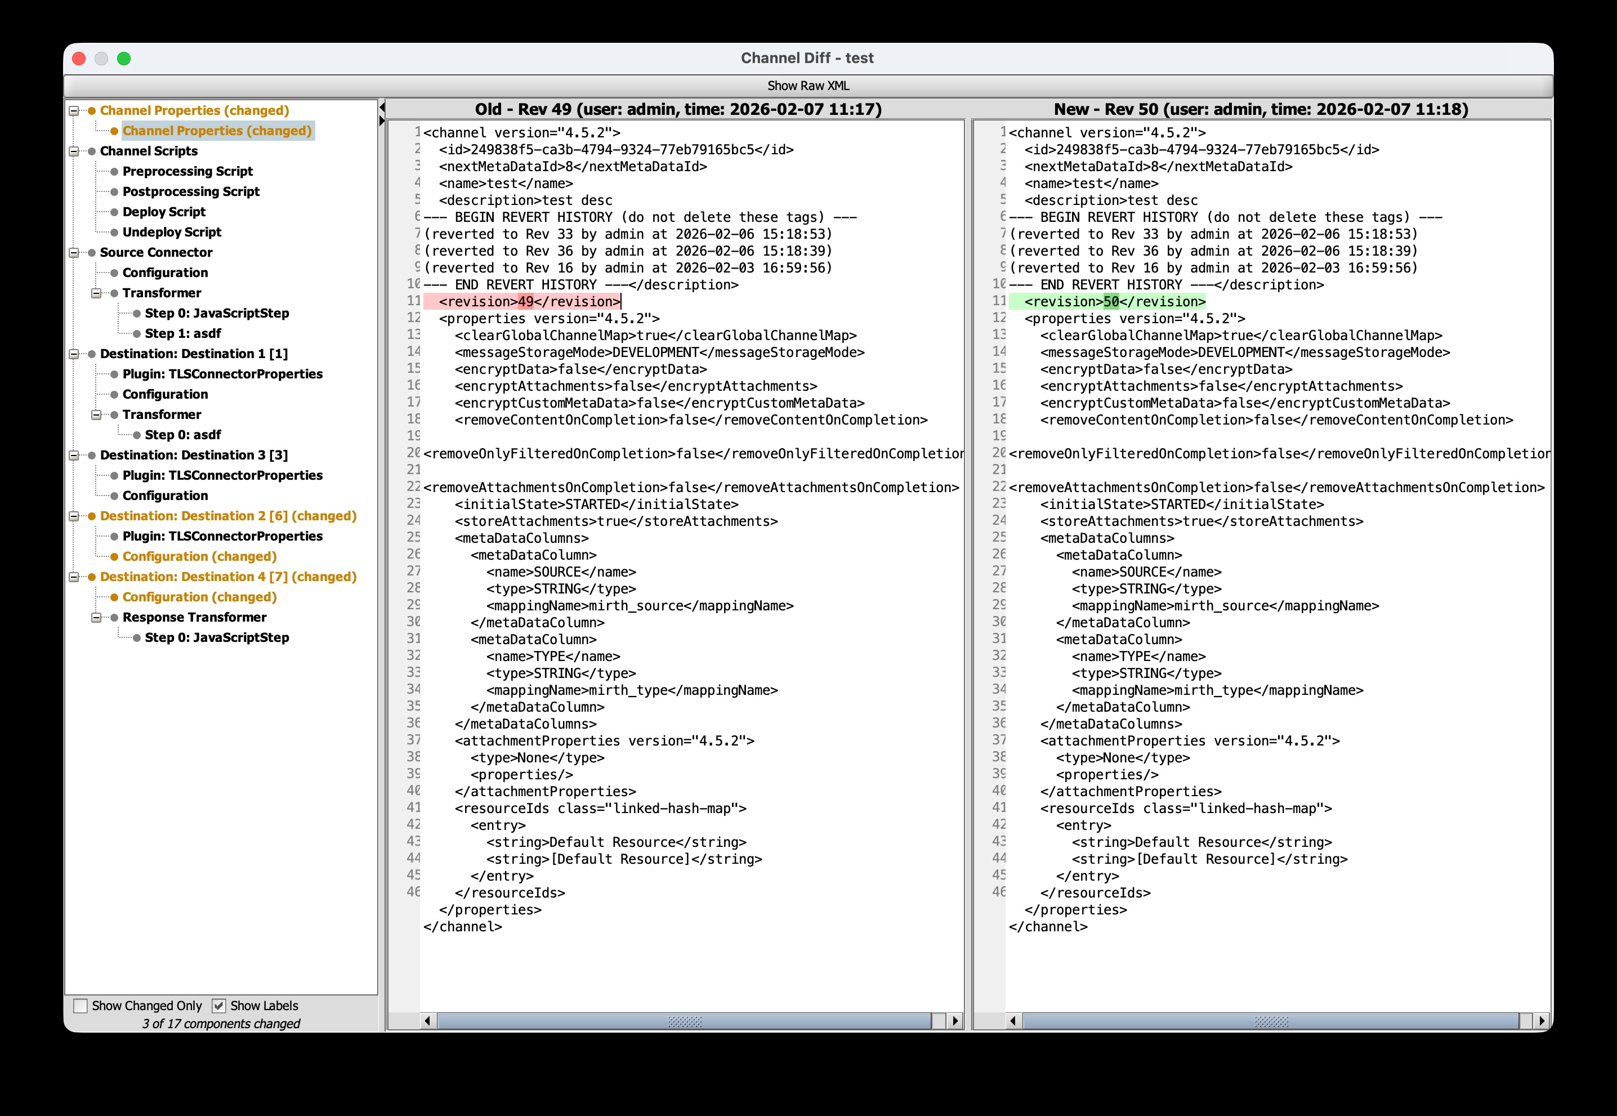Screen dimensions: 1617x1116
Task: Select the Preprocessing Script tree item
Action: [x=187, y=171]
